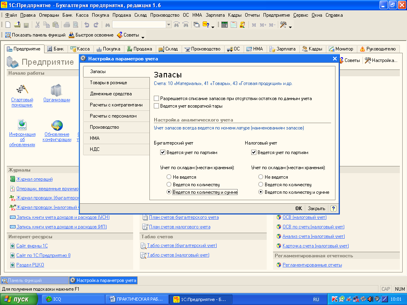Click the 1C help question icon
The width and height of the screenshot is (407, 305).
click(x=206, y=25)
